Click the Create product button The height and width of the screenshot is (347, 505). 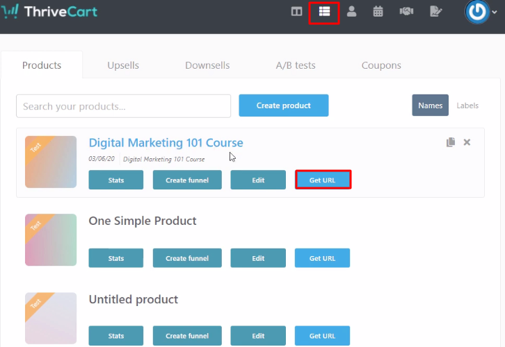coord(283,105)
